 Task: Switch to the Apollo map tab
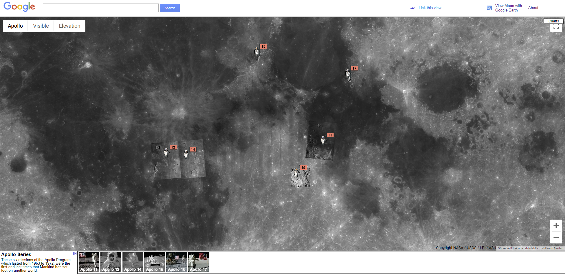[x=15, y=26]
